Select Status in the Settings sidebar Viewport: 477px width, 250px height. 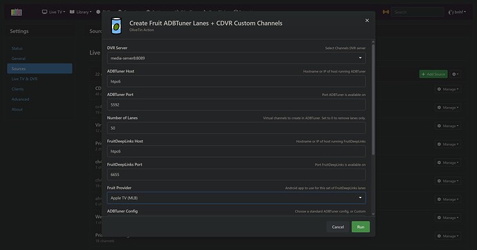click(x=17, y=48)
